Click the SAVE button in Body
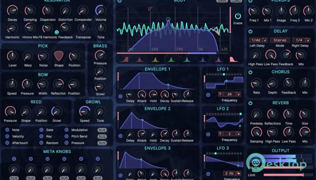 pos(222,1)
